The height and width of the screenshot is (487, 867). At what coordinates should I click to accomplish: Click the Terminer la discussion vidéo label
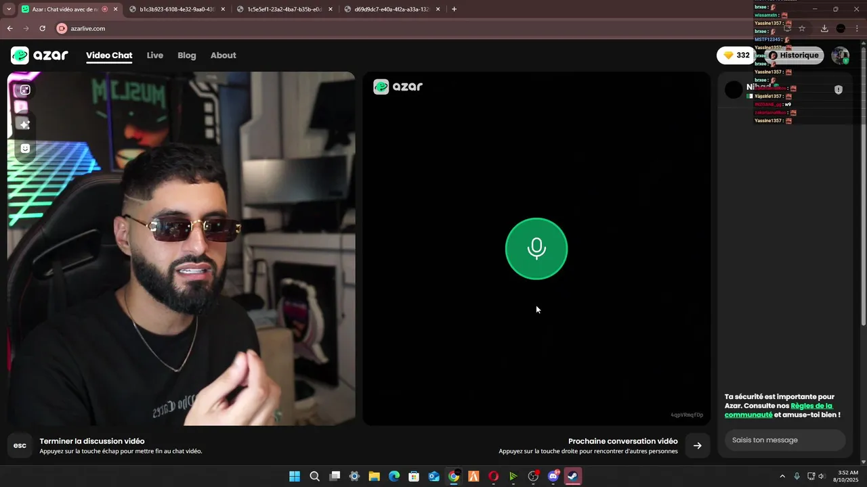click(92, 441)
